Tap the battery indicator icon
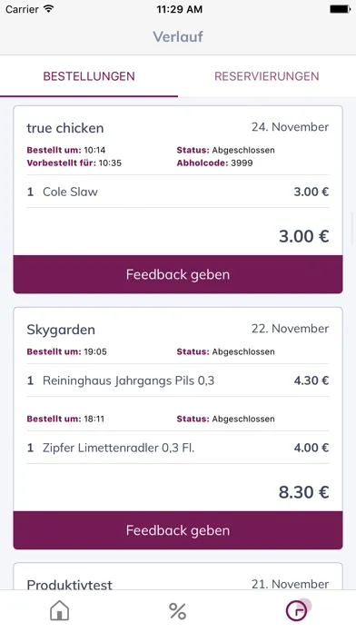The image size is (356, 632). pos(340,9)
